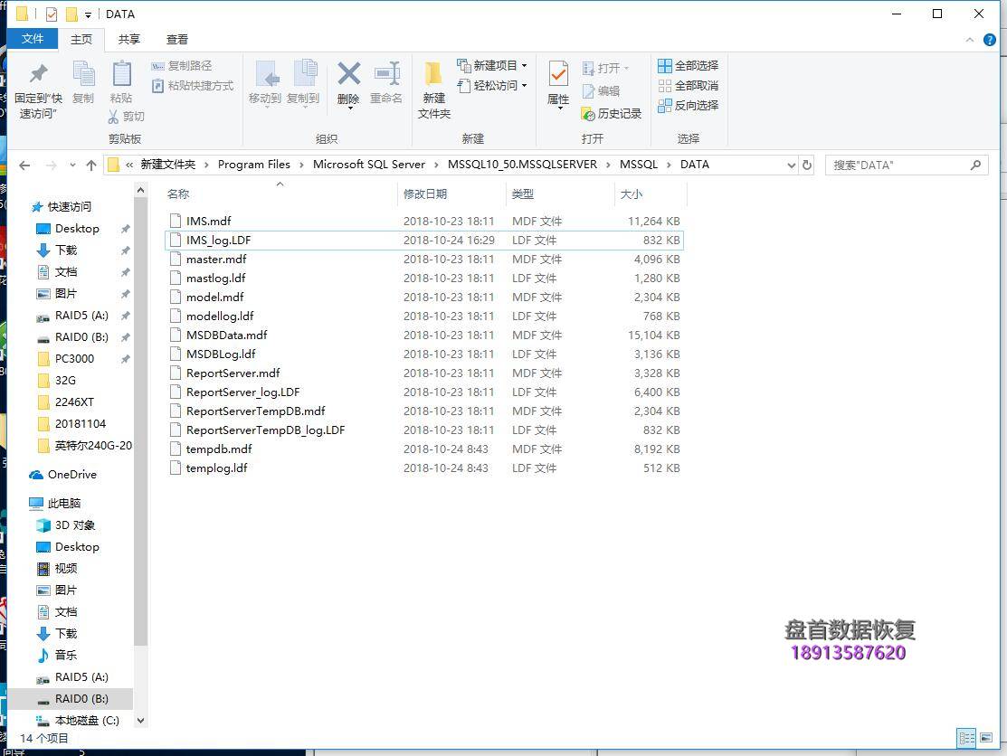This screenshot has height=756, width=1007.
Task: Open the recent locations dropdown arrow
Action: pyautogui.click(x=72, y=165)
